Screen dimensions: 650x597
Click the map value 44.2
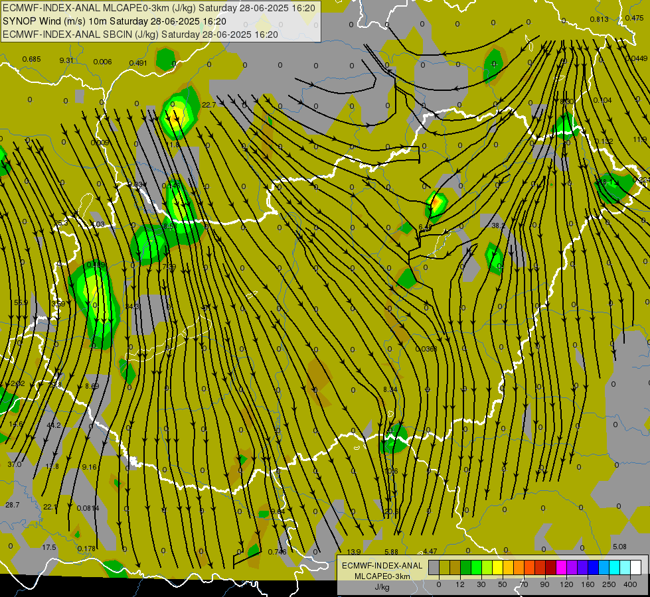[54, 425]
